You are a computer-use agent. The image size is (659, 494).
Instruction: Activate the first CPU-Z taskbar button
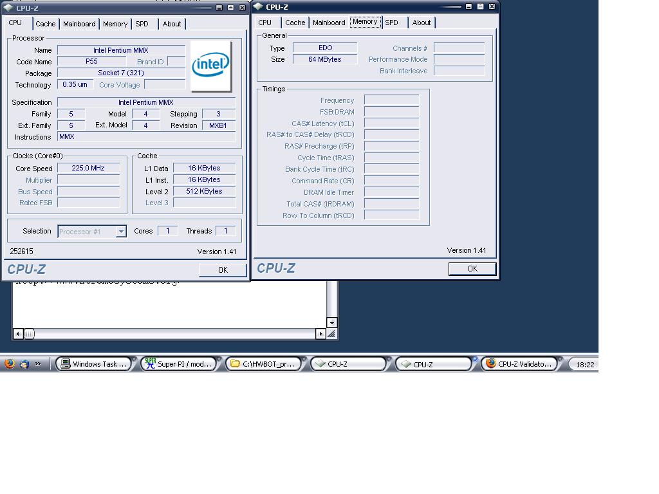pyautogui.click(x=348, y=364)
